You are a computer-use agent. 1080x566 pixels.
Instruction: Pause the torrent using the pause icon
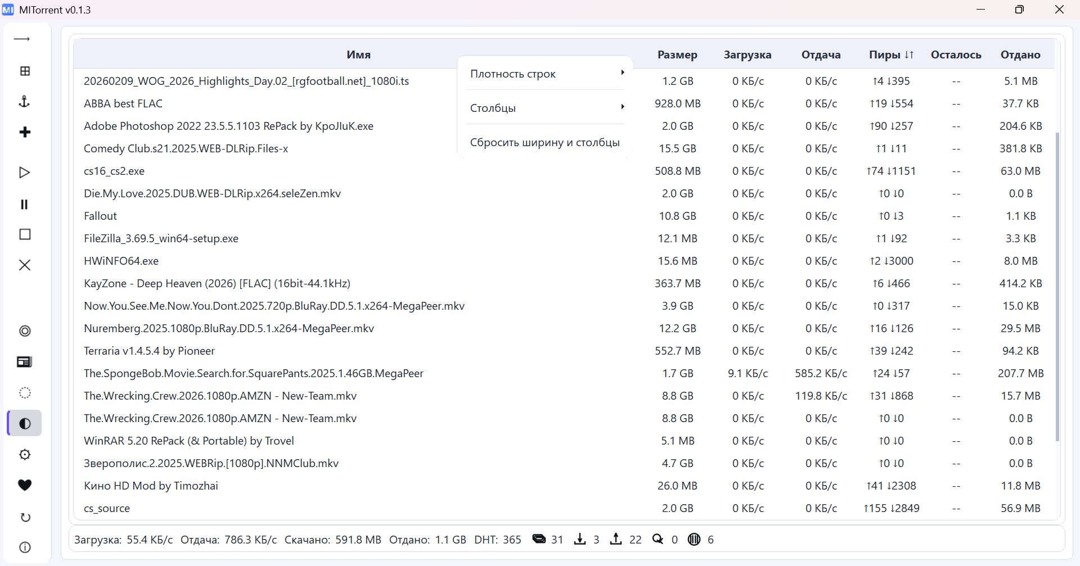coord(24,204)
